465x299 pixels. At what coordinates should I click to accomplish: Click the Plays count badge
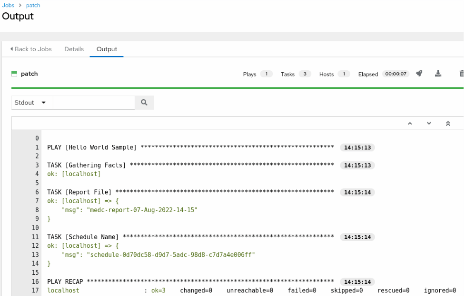click(267, 74)
